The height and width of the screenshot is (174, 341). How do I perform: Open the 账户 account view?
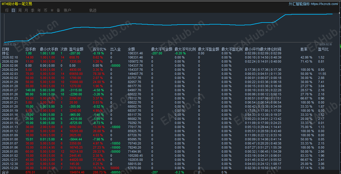tap(67, 10)
